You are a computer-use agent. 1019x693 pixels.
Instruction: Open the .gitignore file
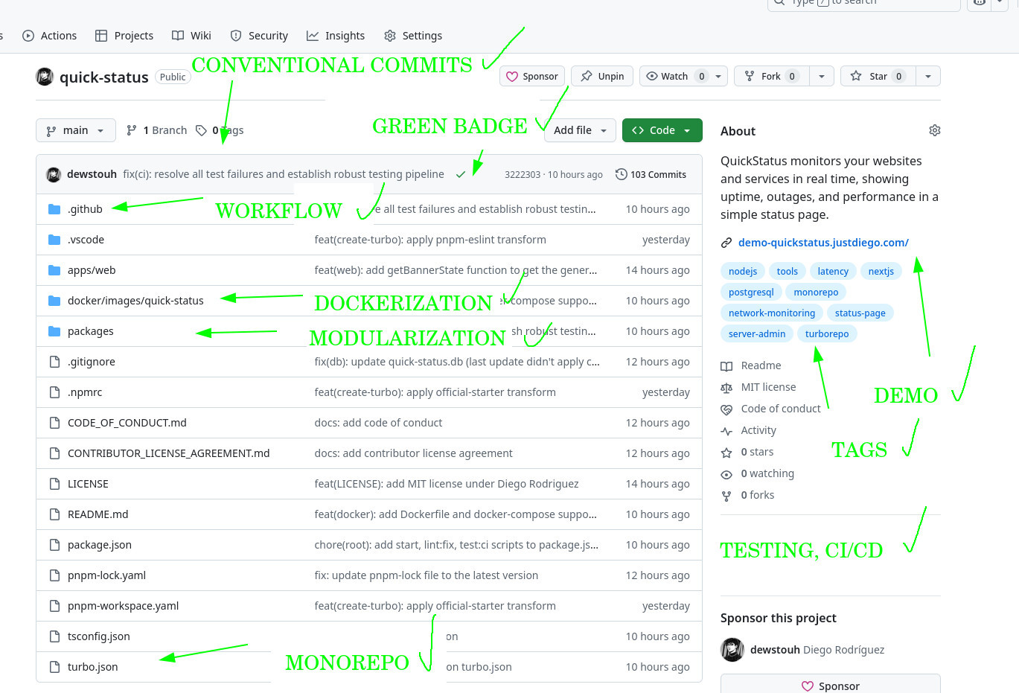(x=92, y=362)
